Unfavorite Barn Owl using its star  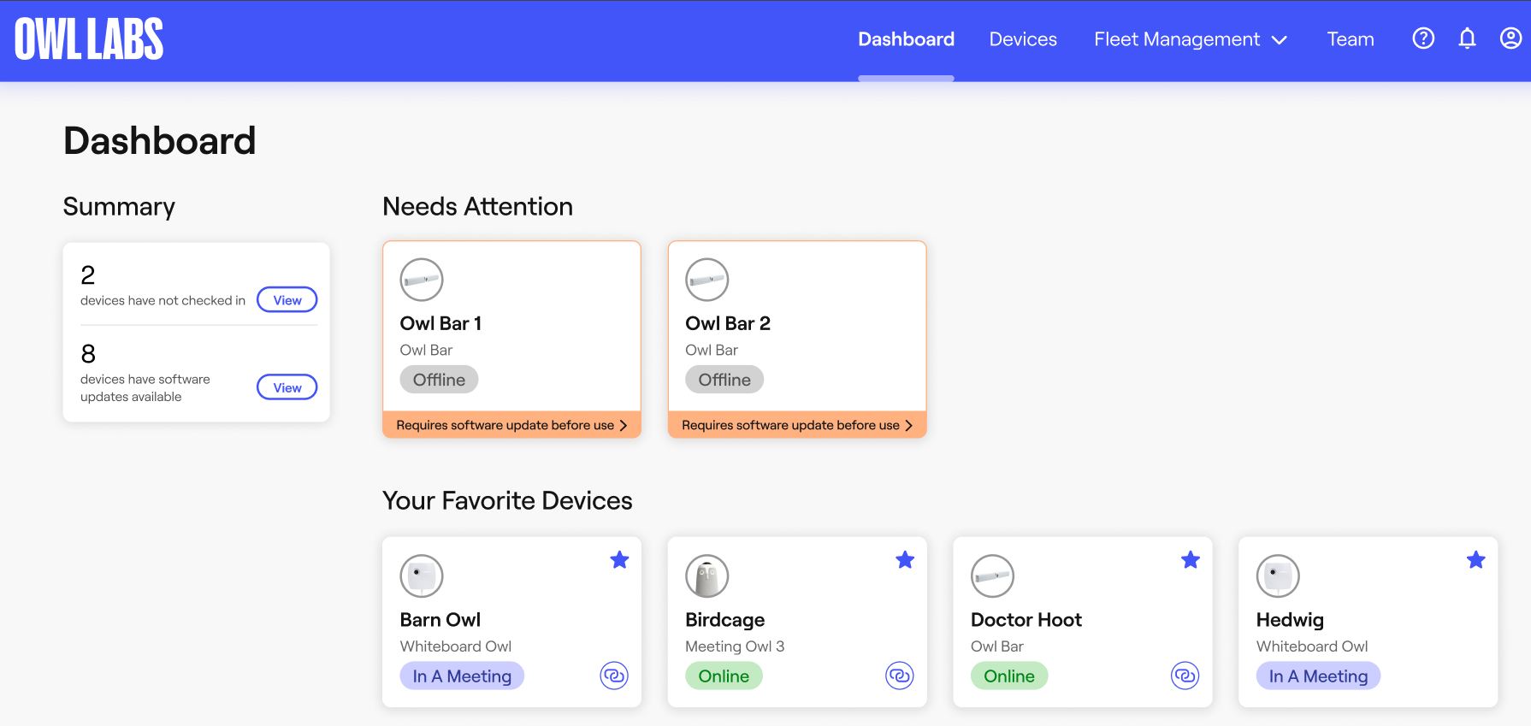(619, 560)
